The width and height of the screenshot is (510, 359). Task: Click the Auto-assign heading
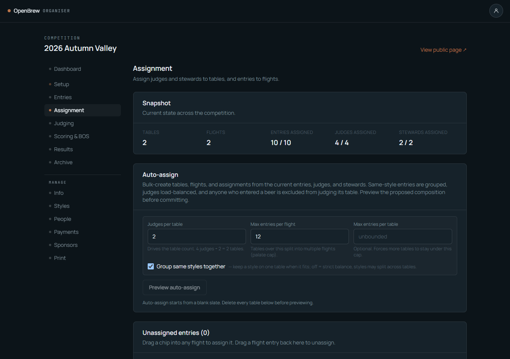(x=160, y=175)
